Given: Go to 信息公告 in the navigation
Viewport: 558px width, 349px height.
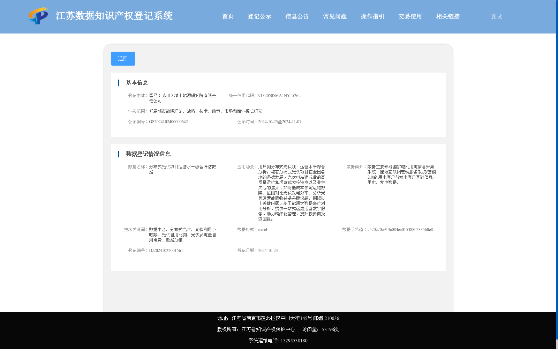Looking at the screenshot, I should 297,16.
